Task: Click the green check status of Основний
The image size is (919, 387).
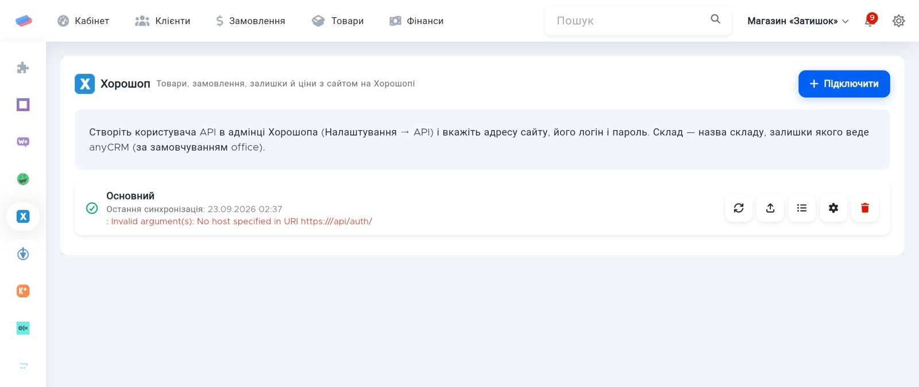Action: tap(92, 208)
